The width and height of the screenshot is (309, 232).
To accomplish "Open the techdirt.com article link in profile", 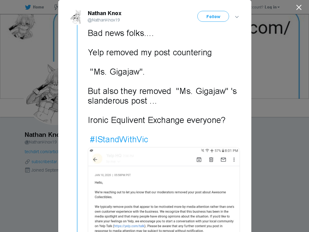I will pos(41,152).
